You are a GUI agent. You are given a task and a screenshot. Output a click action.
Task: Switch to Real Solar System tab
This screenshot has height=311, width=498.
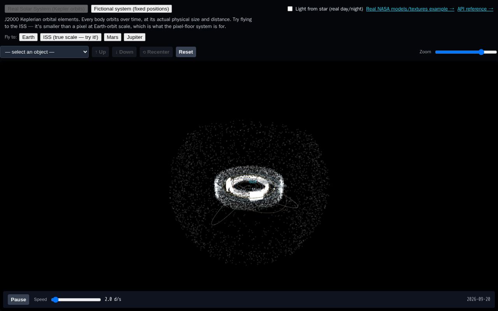click(46, 9)
